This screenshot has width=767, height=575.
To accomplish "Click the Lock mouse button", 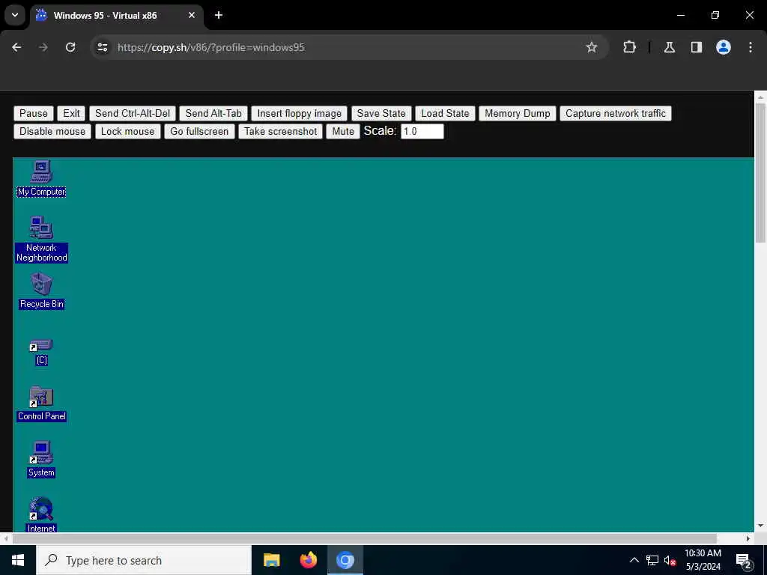I will click(x=127, y=132).
